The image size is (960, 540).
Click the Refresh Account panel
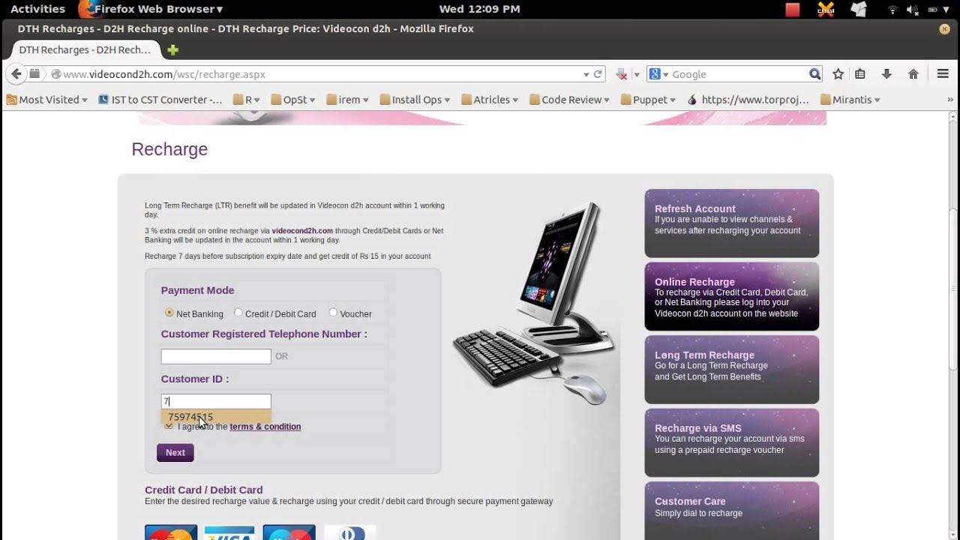click(x=732, y=223)
